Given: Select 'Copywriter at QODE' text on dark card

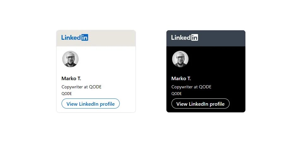Looking at the screenshot, I should coord(191,87).
